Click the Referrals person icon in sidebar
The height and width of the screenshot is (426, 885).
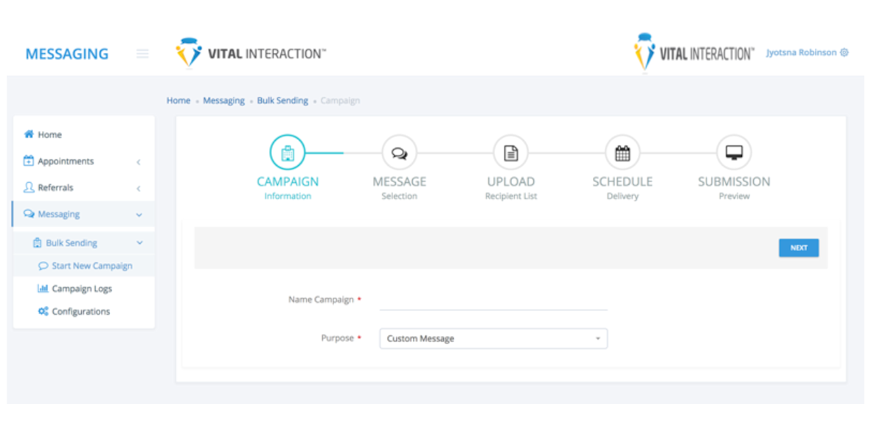29,187
